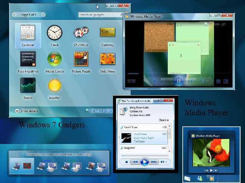
Task: Click the Play To list scroll-up arrow
Action: click(x=169, y=126)
